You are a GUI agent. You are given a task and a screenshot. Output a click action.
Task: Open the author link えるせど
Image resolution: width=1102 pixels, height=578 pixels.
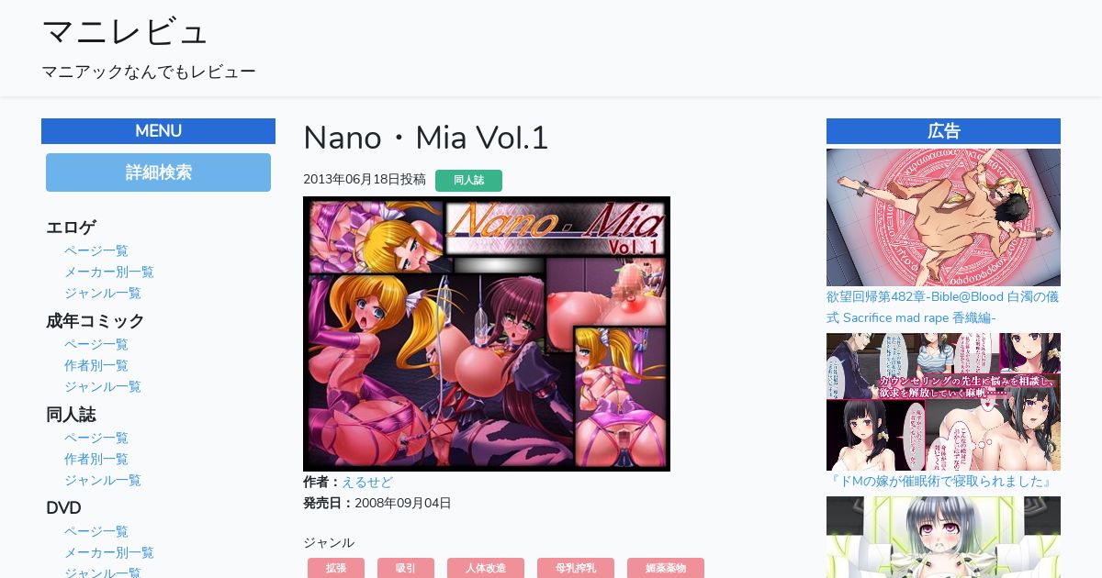(x=367, y=482)
